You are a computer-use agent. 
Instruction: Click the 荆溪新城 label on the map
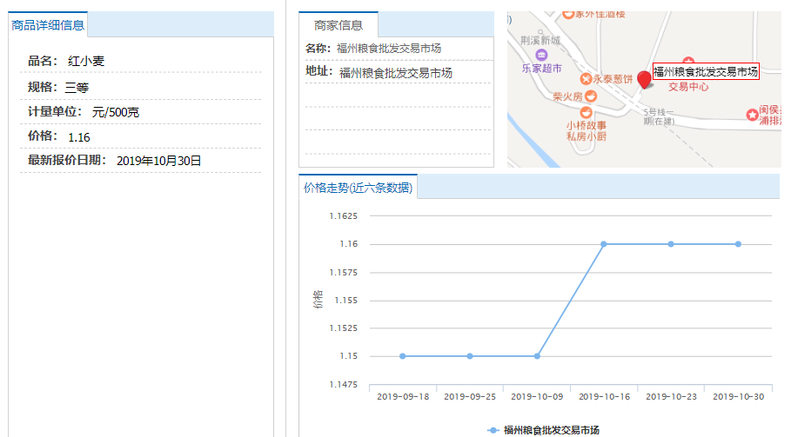coord(540,40)
